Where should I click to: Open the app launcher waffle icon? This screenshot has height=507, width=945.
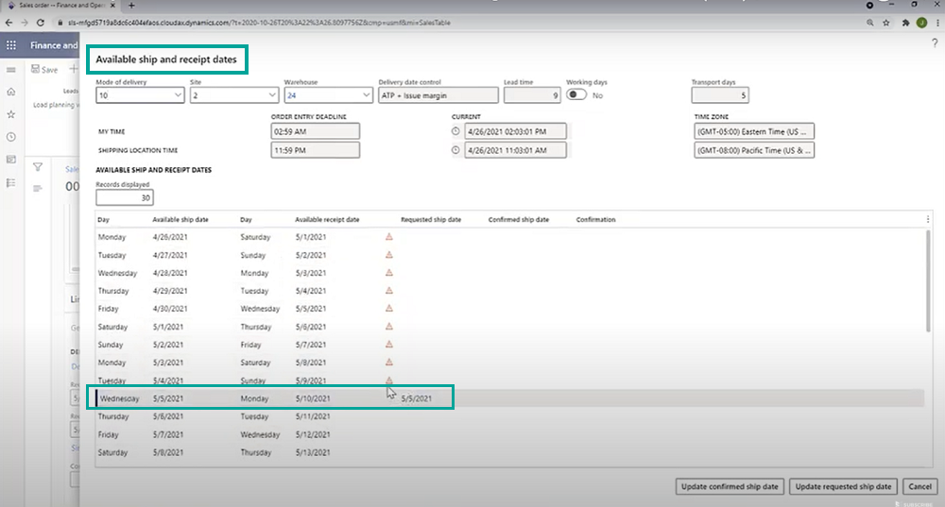[11, 44]
